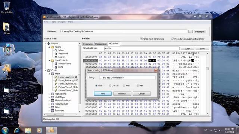Toggle Parse stack parameters checkbox
The height and width of the screenshot is (134, 239).
pos(141,39)
